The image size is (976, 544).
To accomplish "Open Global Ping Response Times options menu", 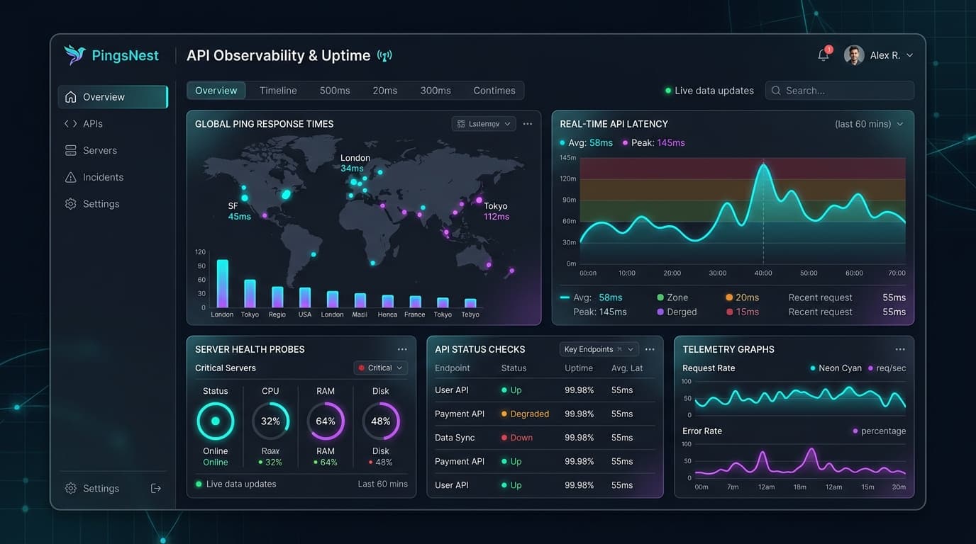I will tap(528, 124).
